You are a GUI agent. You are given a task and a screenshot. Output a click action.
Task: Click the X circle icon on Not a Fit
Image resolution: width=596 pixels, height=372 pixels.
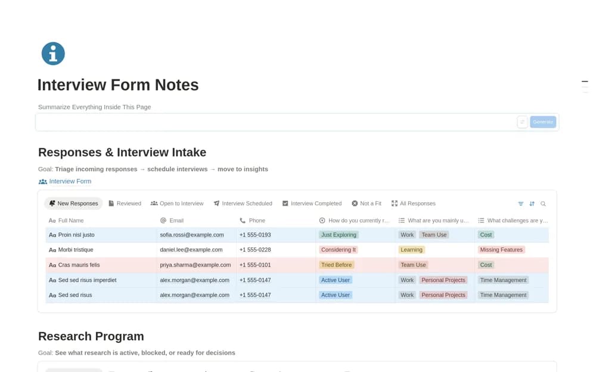pos(355,203)
